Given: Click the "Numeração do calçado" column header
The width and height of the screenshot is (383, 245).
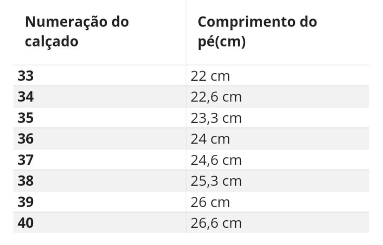Looking at the screenshot, I should pos(77,31).
